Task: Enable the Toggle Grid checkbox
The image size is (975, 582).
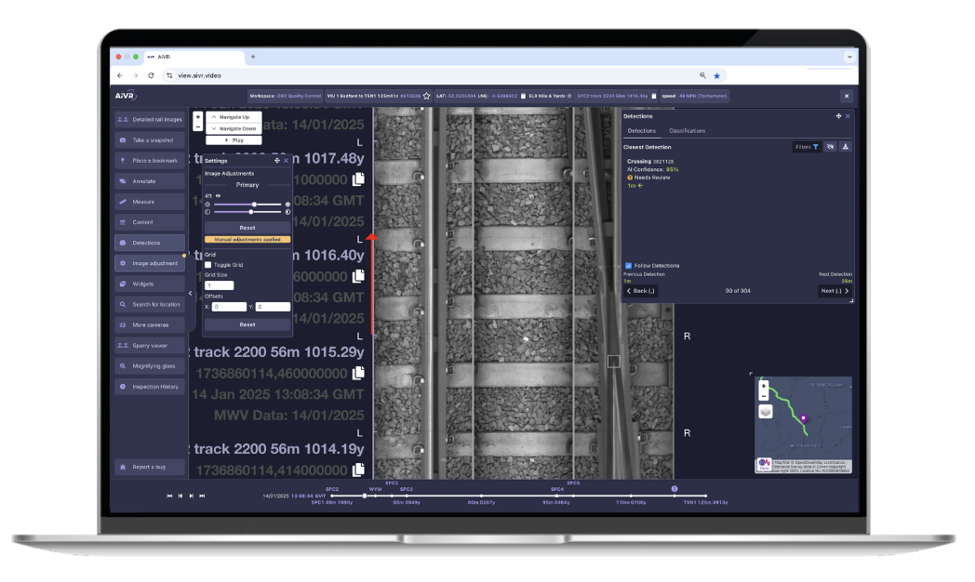Action: pyautogui.click(x=208, y=265)
